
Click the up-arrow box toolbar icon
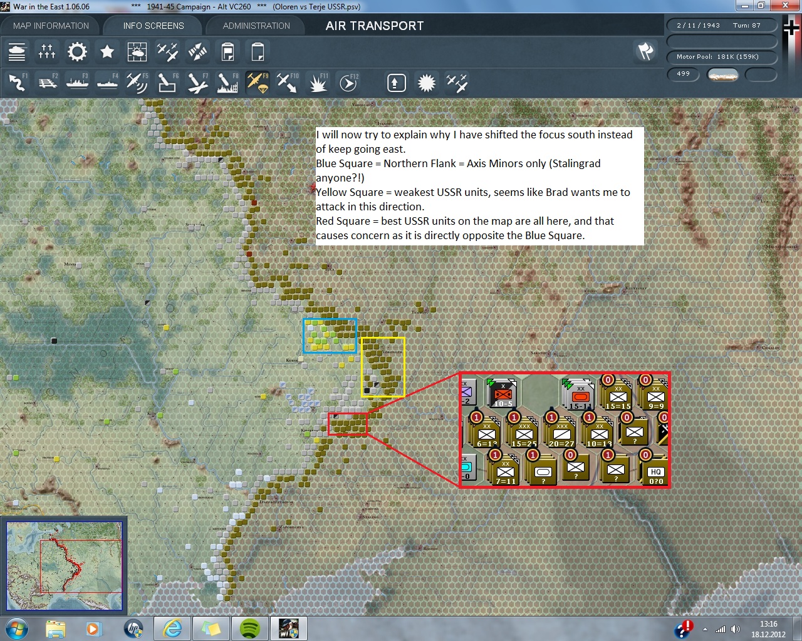397,83
